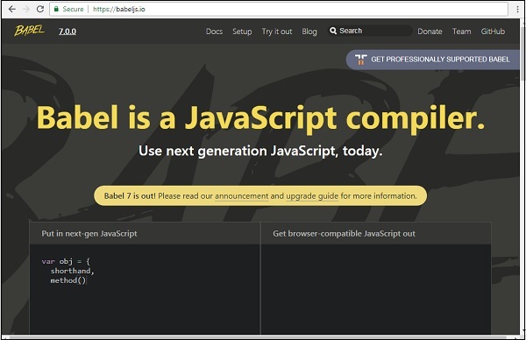
Task: Click the 7.0.0 version link
Action: tap(68, 32)
